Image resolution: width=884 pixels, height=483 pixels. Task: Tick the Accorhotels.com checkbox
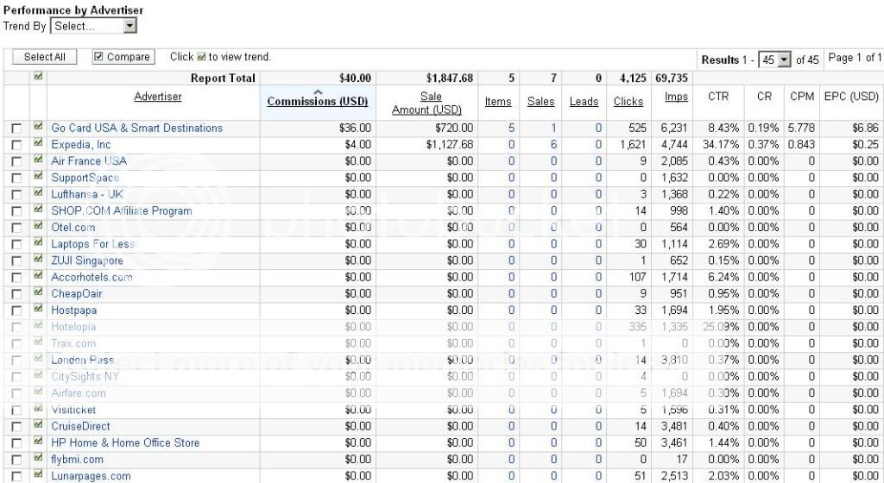click(x=16, y=278)
